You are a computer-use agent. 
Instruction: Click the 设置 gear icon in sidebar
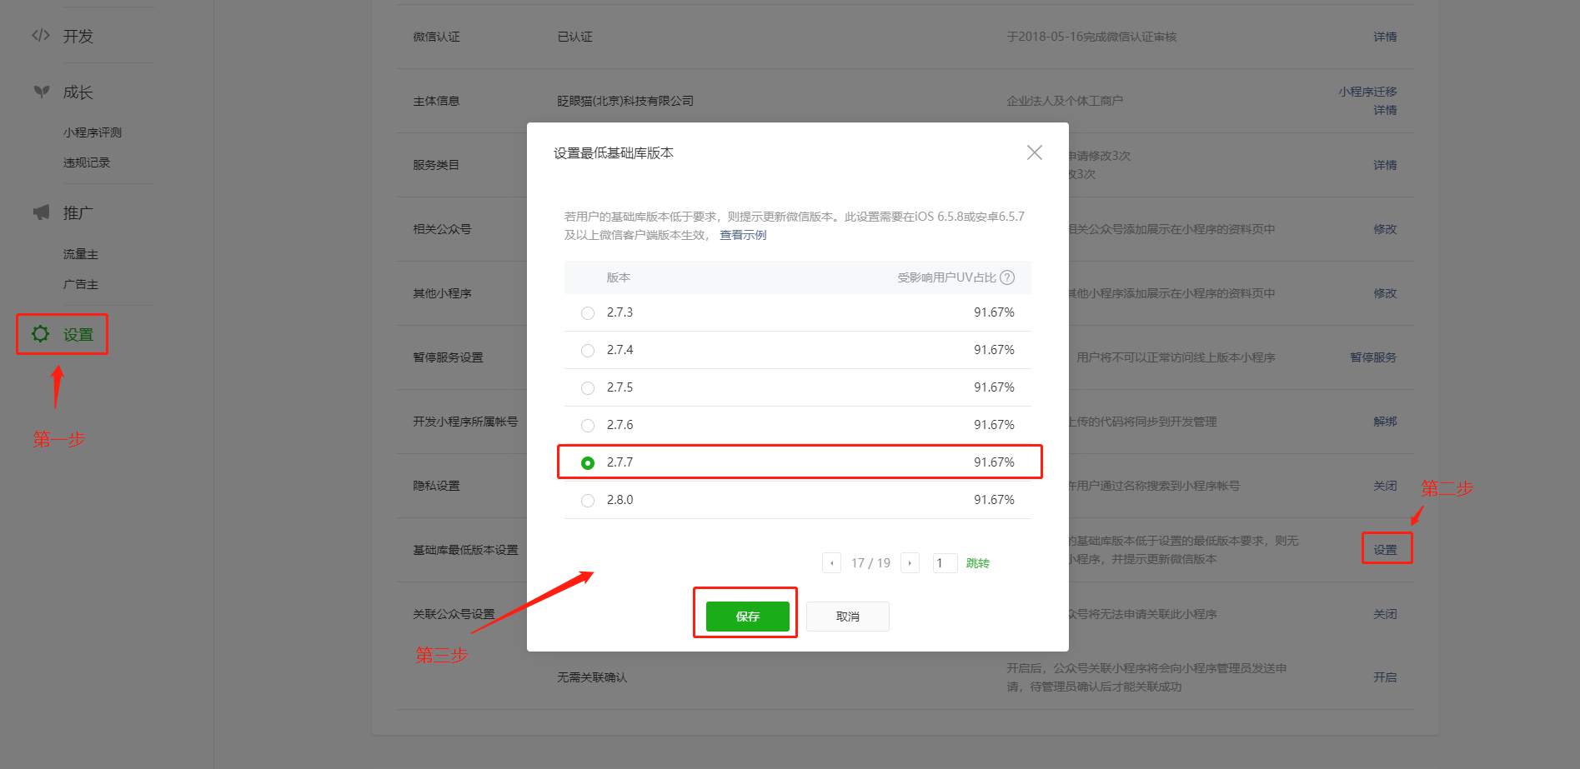point(41,334)
